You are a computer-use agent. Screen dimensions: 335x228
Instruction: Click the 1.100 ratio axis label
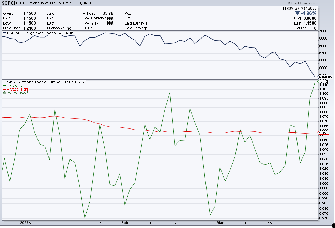[324, 94]
